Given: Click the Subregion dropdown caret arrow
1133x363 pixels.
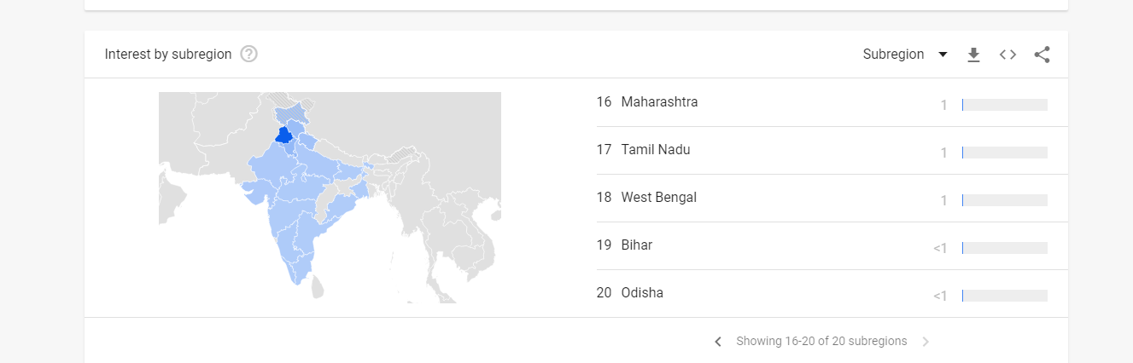Looking at the screenshot, I should (x=943, y=55).
